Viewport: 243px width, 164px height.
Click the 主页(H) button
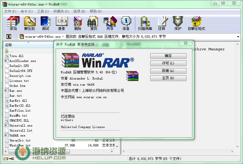coord(168,78)
